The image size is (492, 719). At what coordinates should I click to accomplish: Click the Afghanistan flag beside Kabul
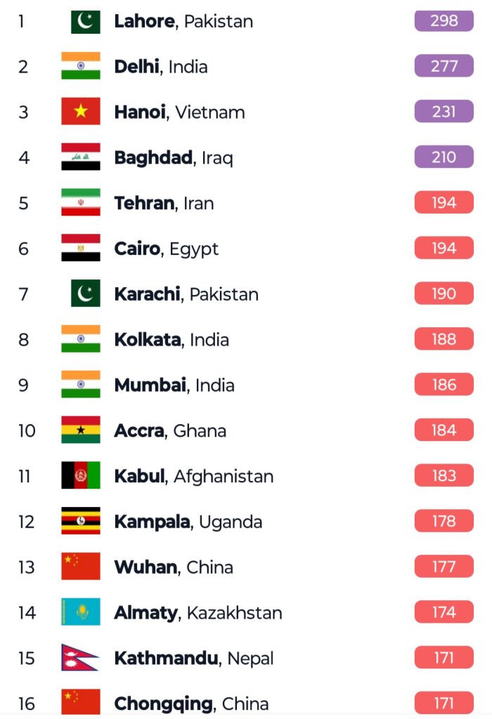tap(80, 475)
